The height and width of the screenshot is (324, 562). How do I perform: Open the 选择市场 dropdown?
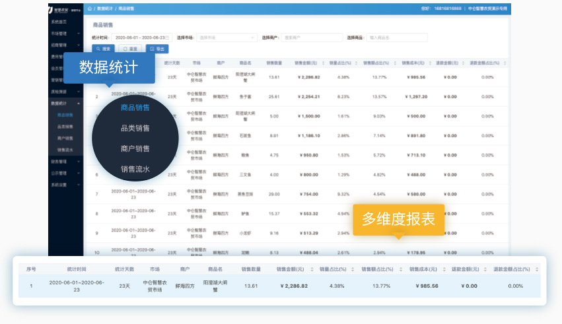click(x=227, y=38)
